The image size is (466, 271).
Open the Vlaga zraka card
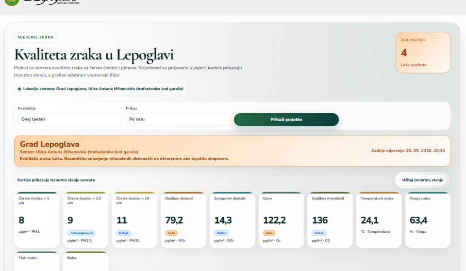[x=428, y=220]
